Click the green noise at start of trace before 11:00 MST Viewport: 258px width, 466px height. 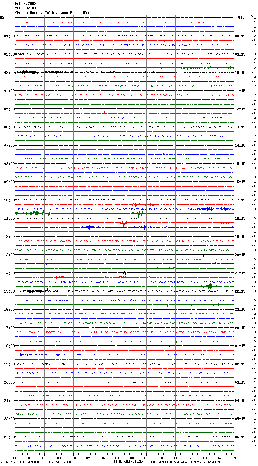pyautogui.click(x=33, y=213)
